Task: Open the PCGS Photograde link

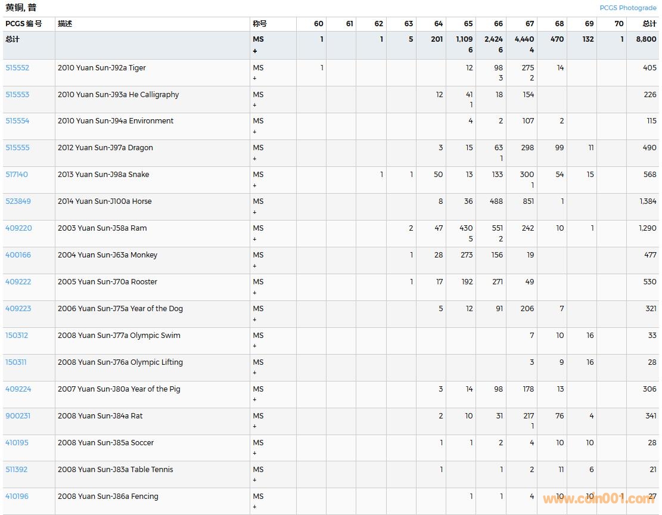Action: (x=629, y=8)
